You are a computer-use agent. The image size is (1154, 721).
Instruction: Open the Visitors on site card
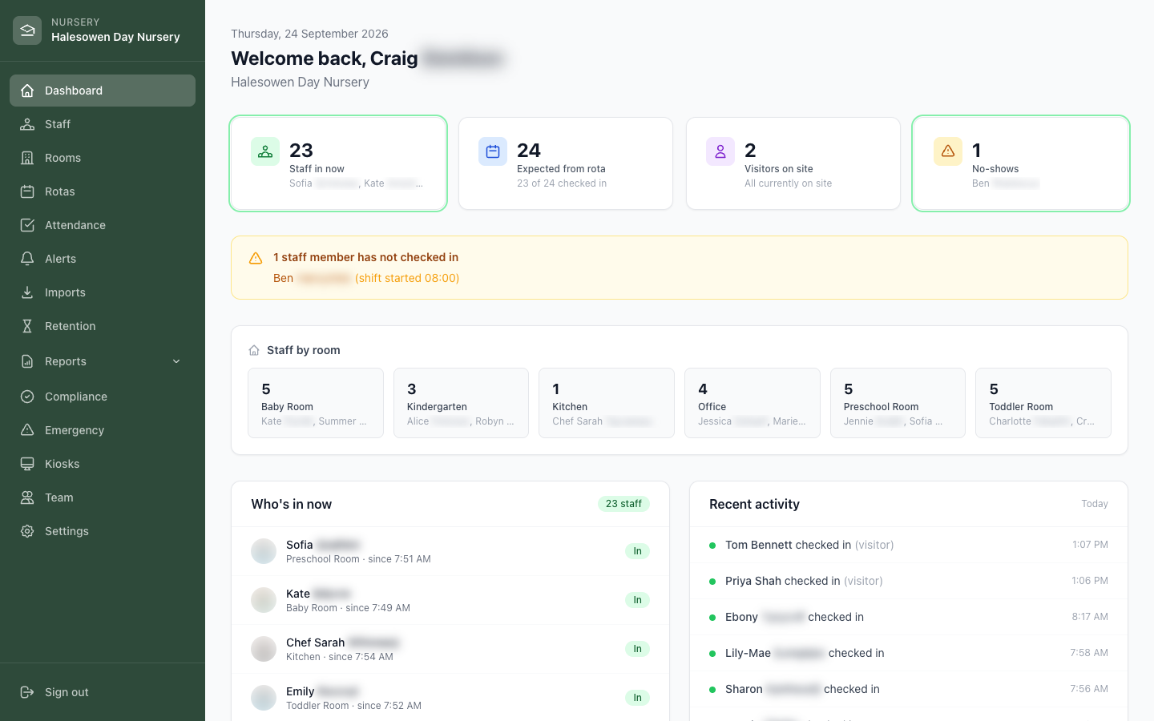pyautogui.click(x=793, y=163)
